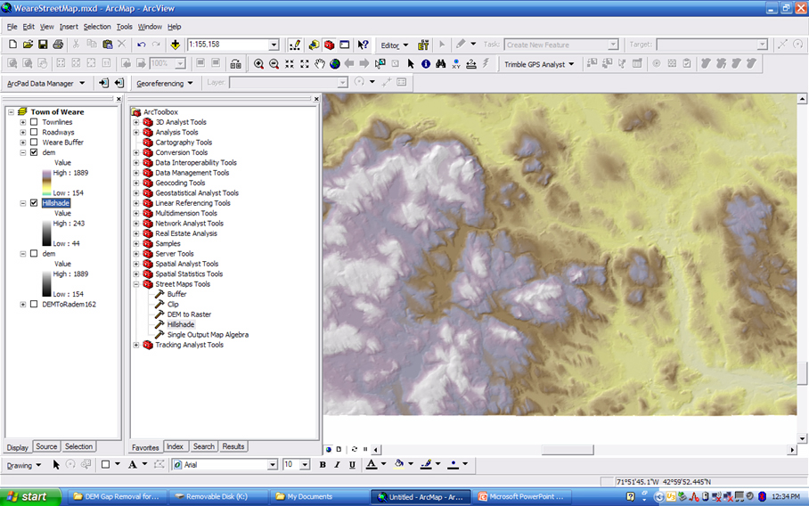Open the Selection menu
This screenshot has height=506, width=809.
point(97,27)
